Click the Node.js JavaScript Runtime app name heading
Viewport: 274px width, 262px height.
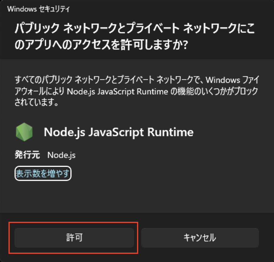(119, 132)
